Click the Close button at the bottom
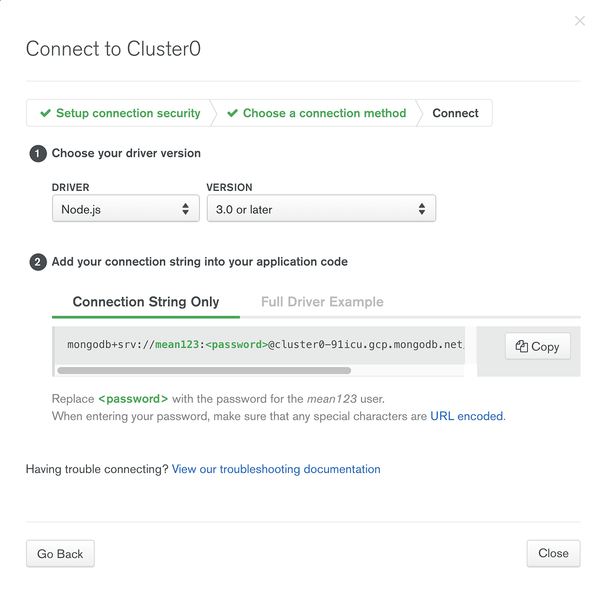The width and height of the screenshot is (604, 591). click(x=553, y=553)
